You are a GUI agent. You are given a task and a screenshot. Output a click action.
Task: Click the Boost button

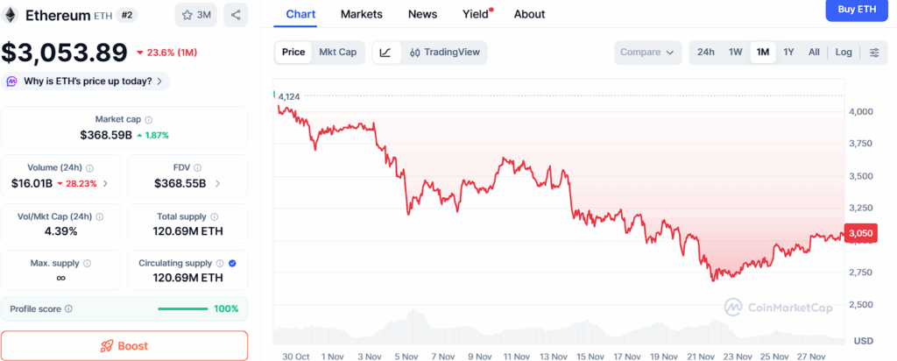point(124,346)
